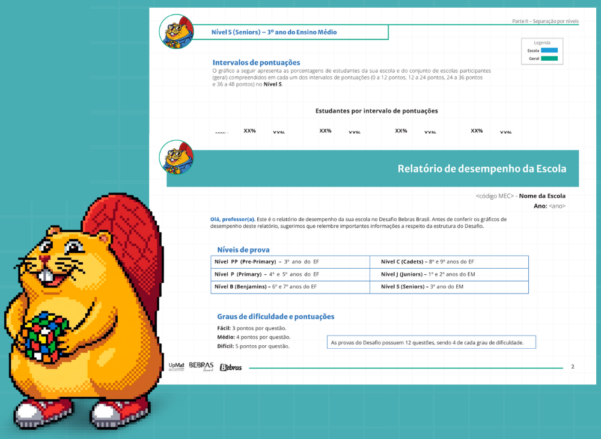Click the 'Fácil: 3 pontos por questão.' line
The height and width of the screenshot is (439, 601).
coord(251,328)
